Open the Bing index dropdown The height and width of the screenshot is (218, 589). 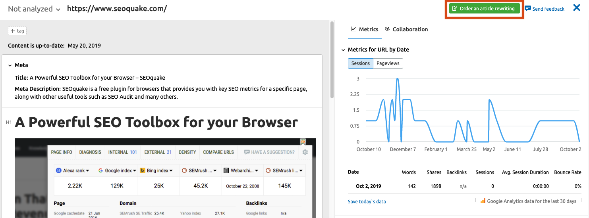click(x=156, y=170)
